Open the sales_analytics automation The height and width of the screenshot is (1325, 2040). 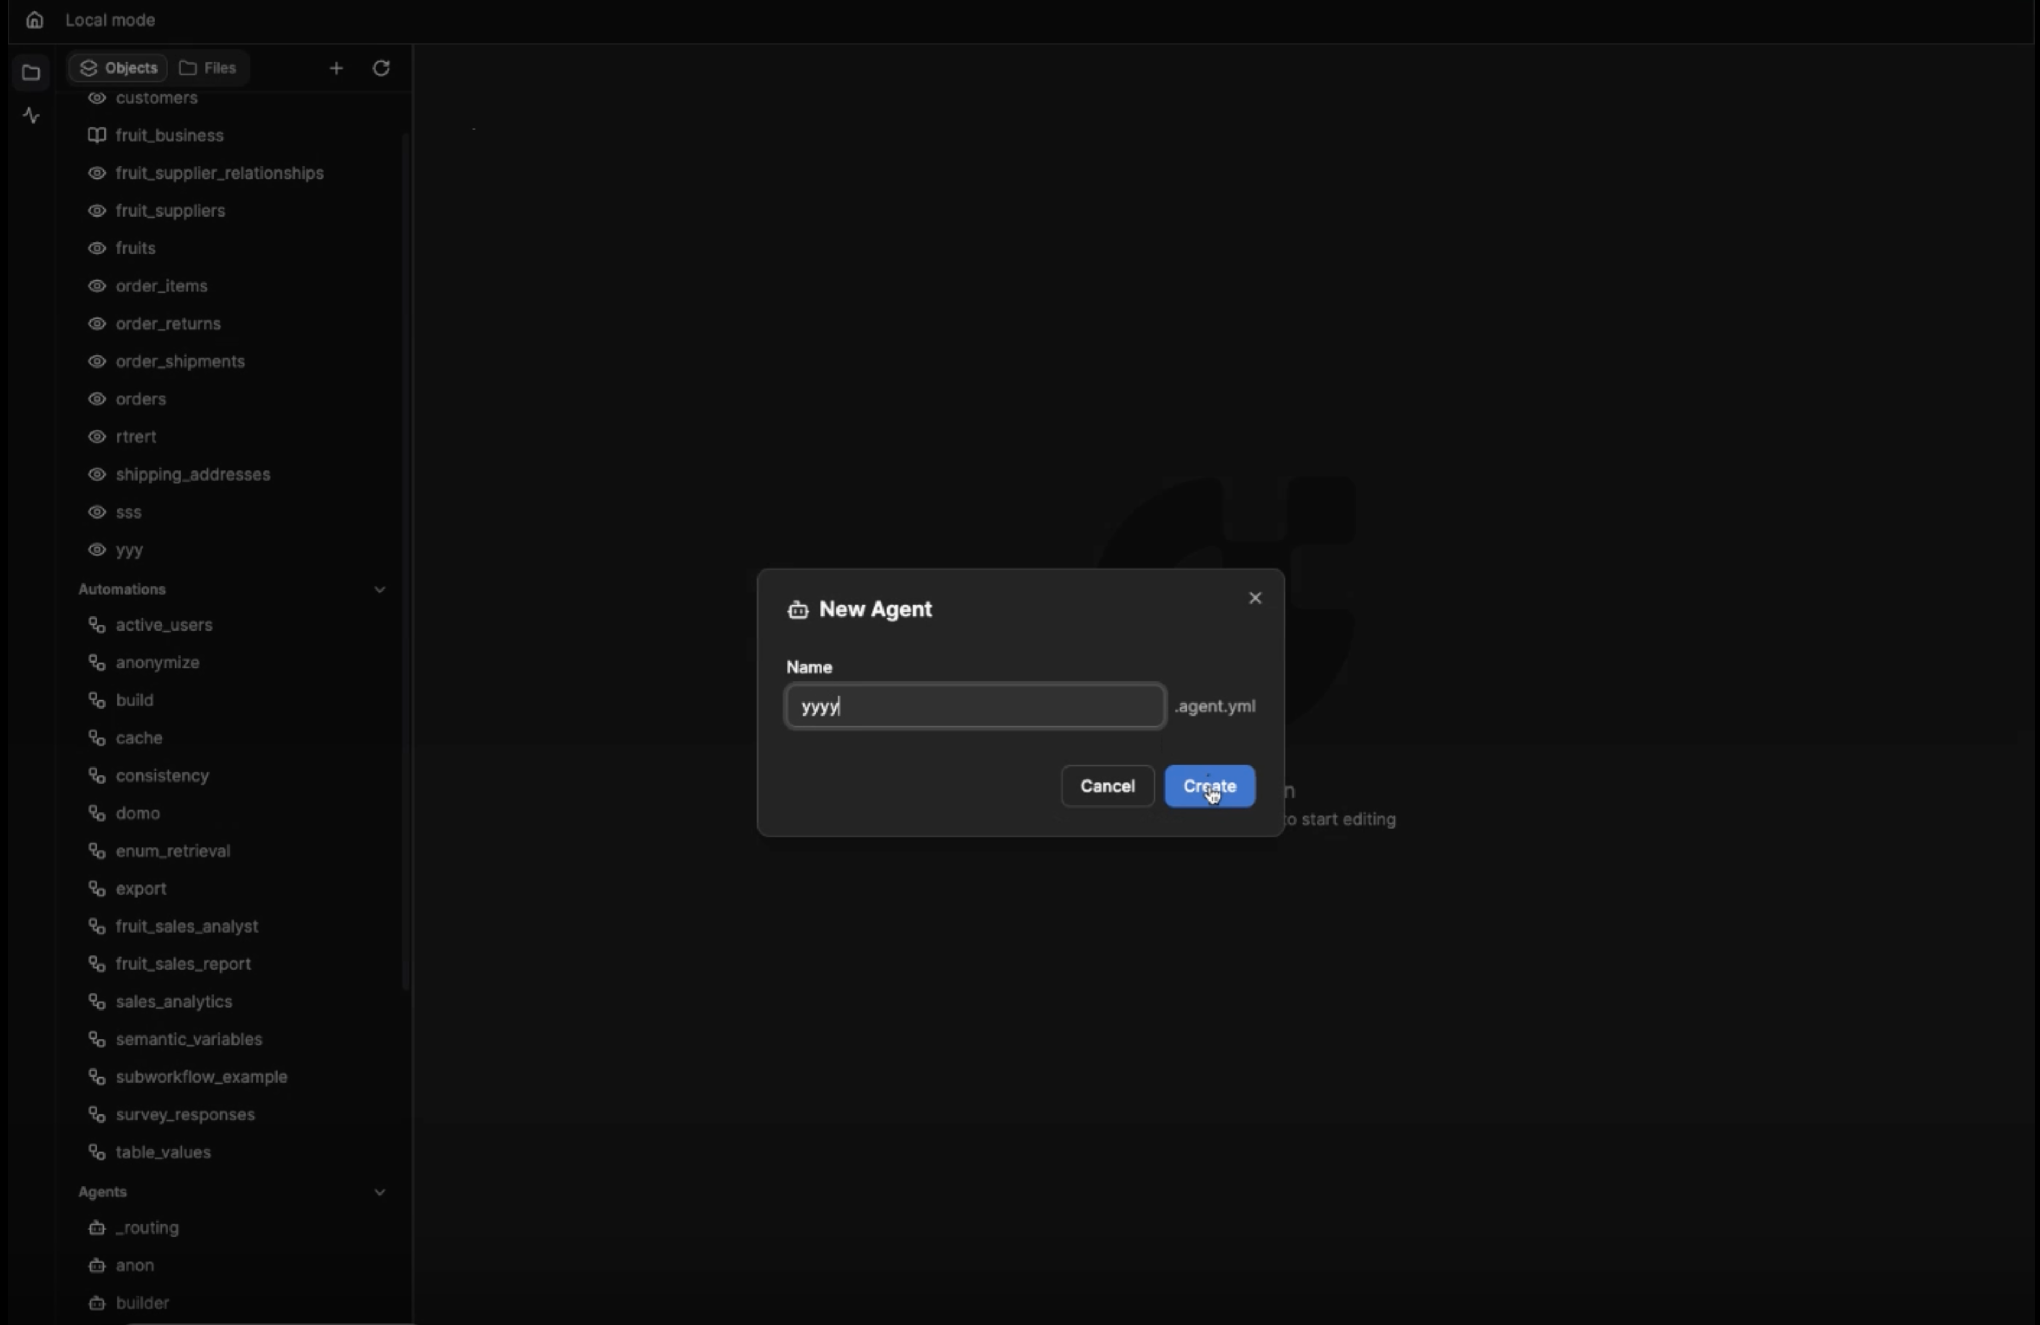click(174, 1001)
